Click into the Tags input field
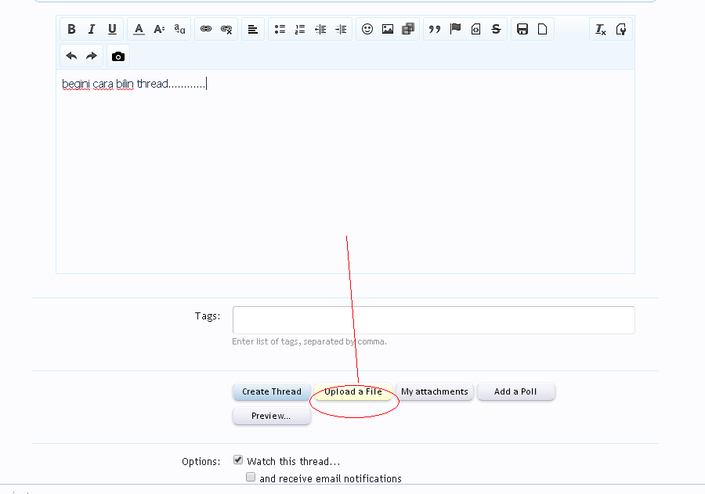The width and height of the screenshot is (705, 494). (433, 319)
